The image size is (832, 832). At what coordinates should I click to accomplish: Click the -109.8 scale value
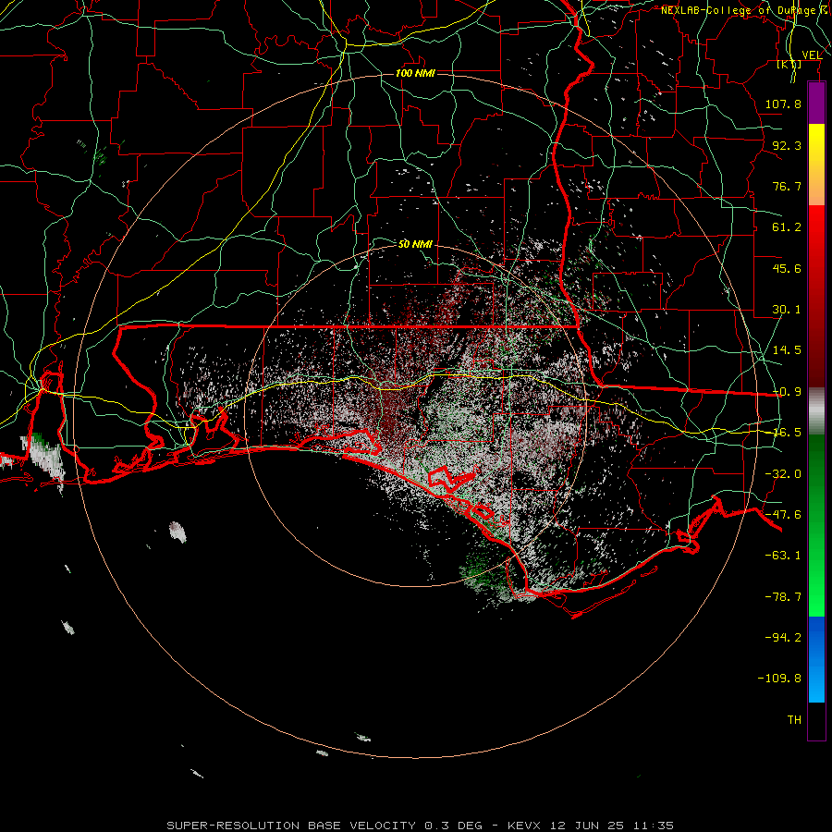[x=779, y=679]
